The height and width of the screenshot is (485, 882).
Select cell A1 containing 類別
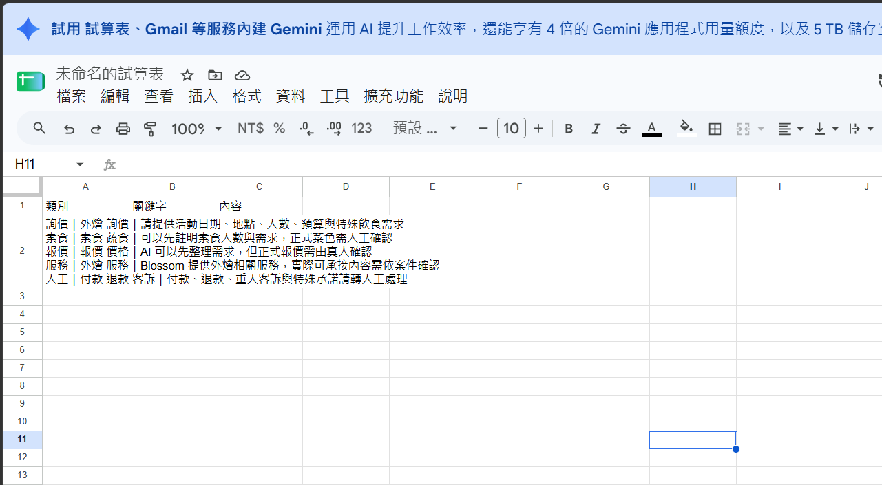tap(85, 206)
